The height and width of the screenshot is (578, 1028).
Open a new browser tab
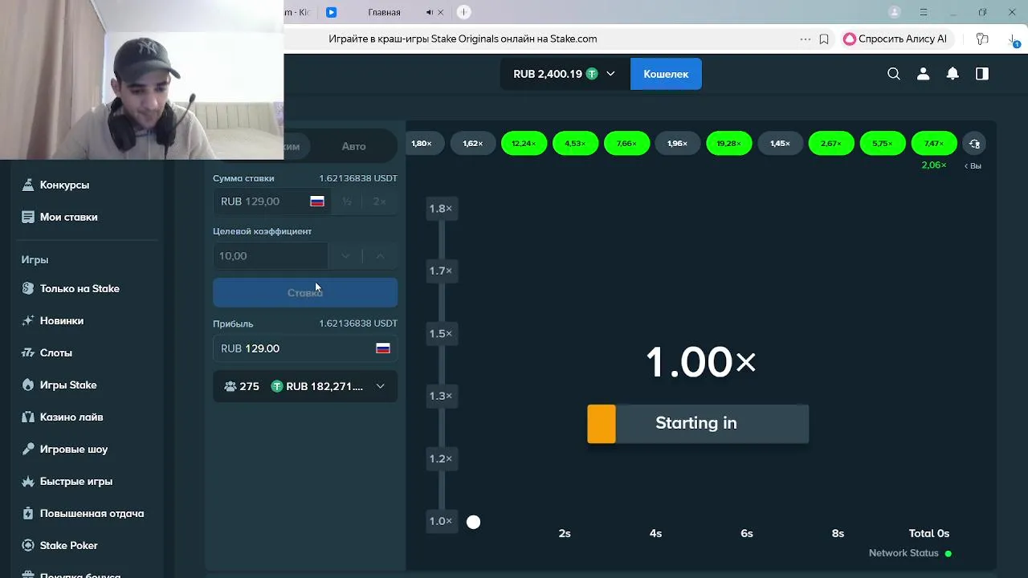[463, 12]
